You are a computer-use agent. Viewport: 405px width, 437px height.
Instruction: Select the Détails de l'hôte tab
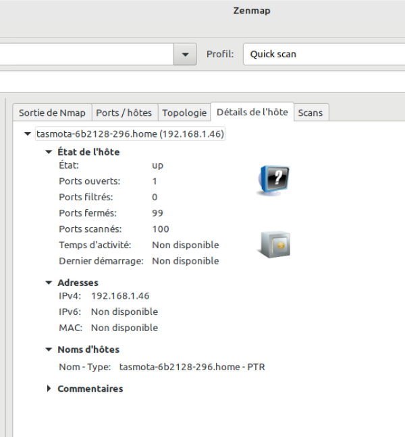252,112
